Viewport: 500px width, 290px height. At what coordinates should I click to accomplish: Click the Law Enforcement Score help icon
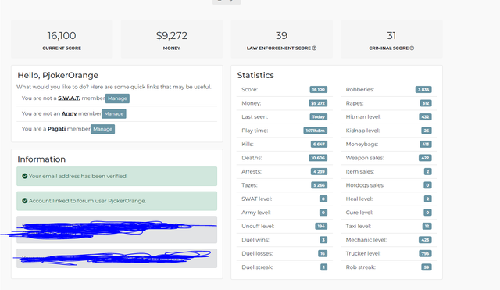tap(314, 48)
